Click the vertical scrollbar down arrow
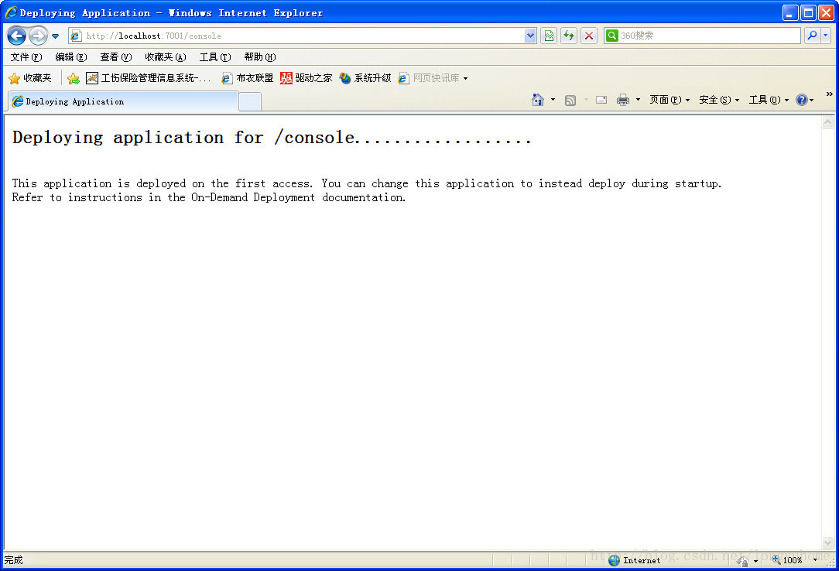 tap(827, 542)
